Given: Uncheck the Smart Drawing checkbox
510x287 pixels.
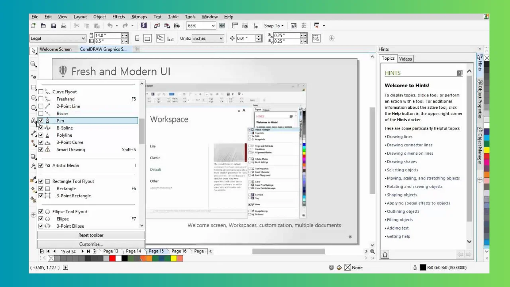Looking at the screenshot, I should pos(41,149).
